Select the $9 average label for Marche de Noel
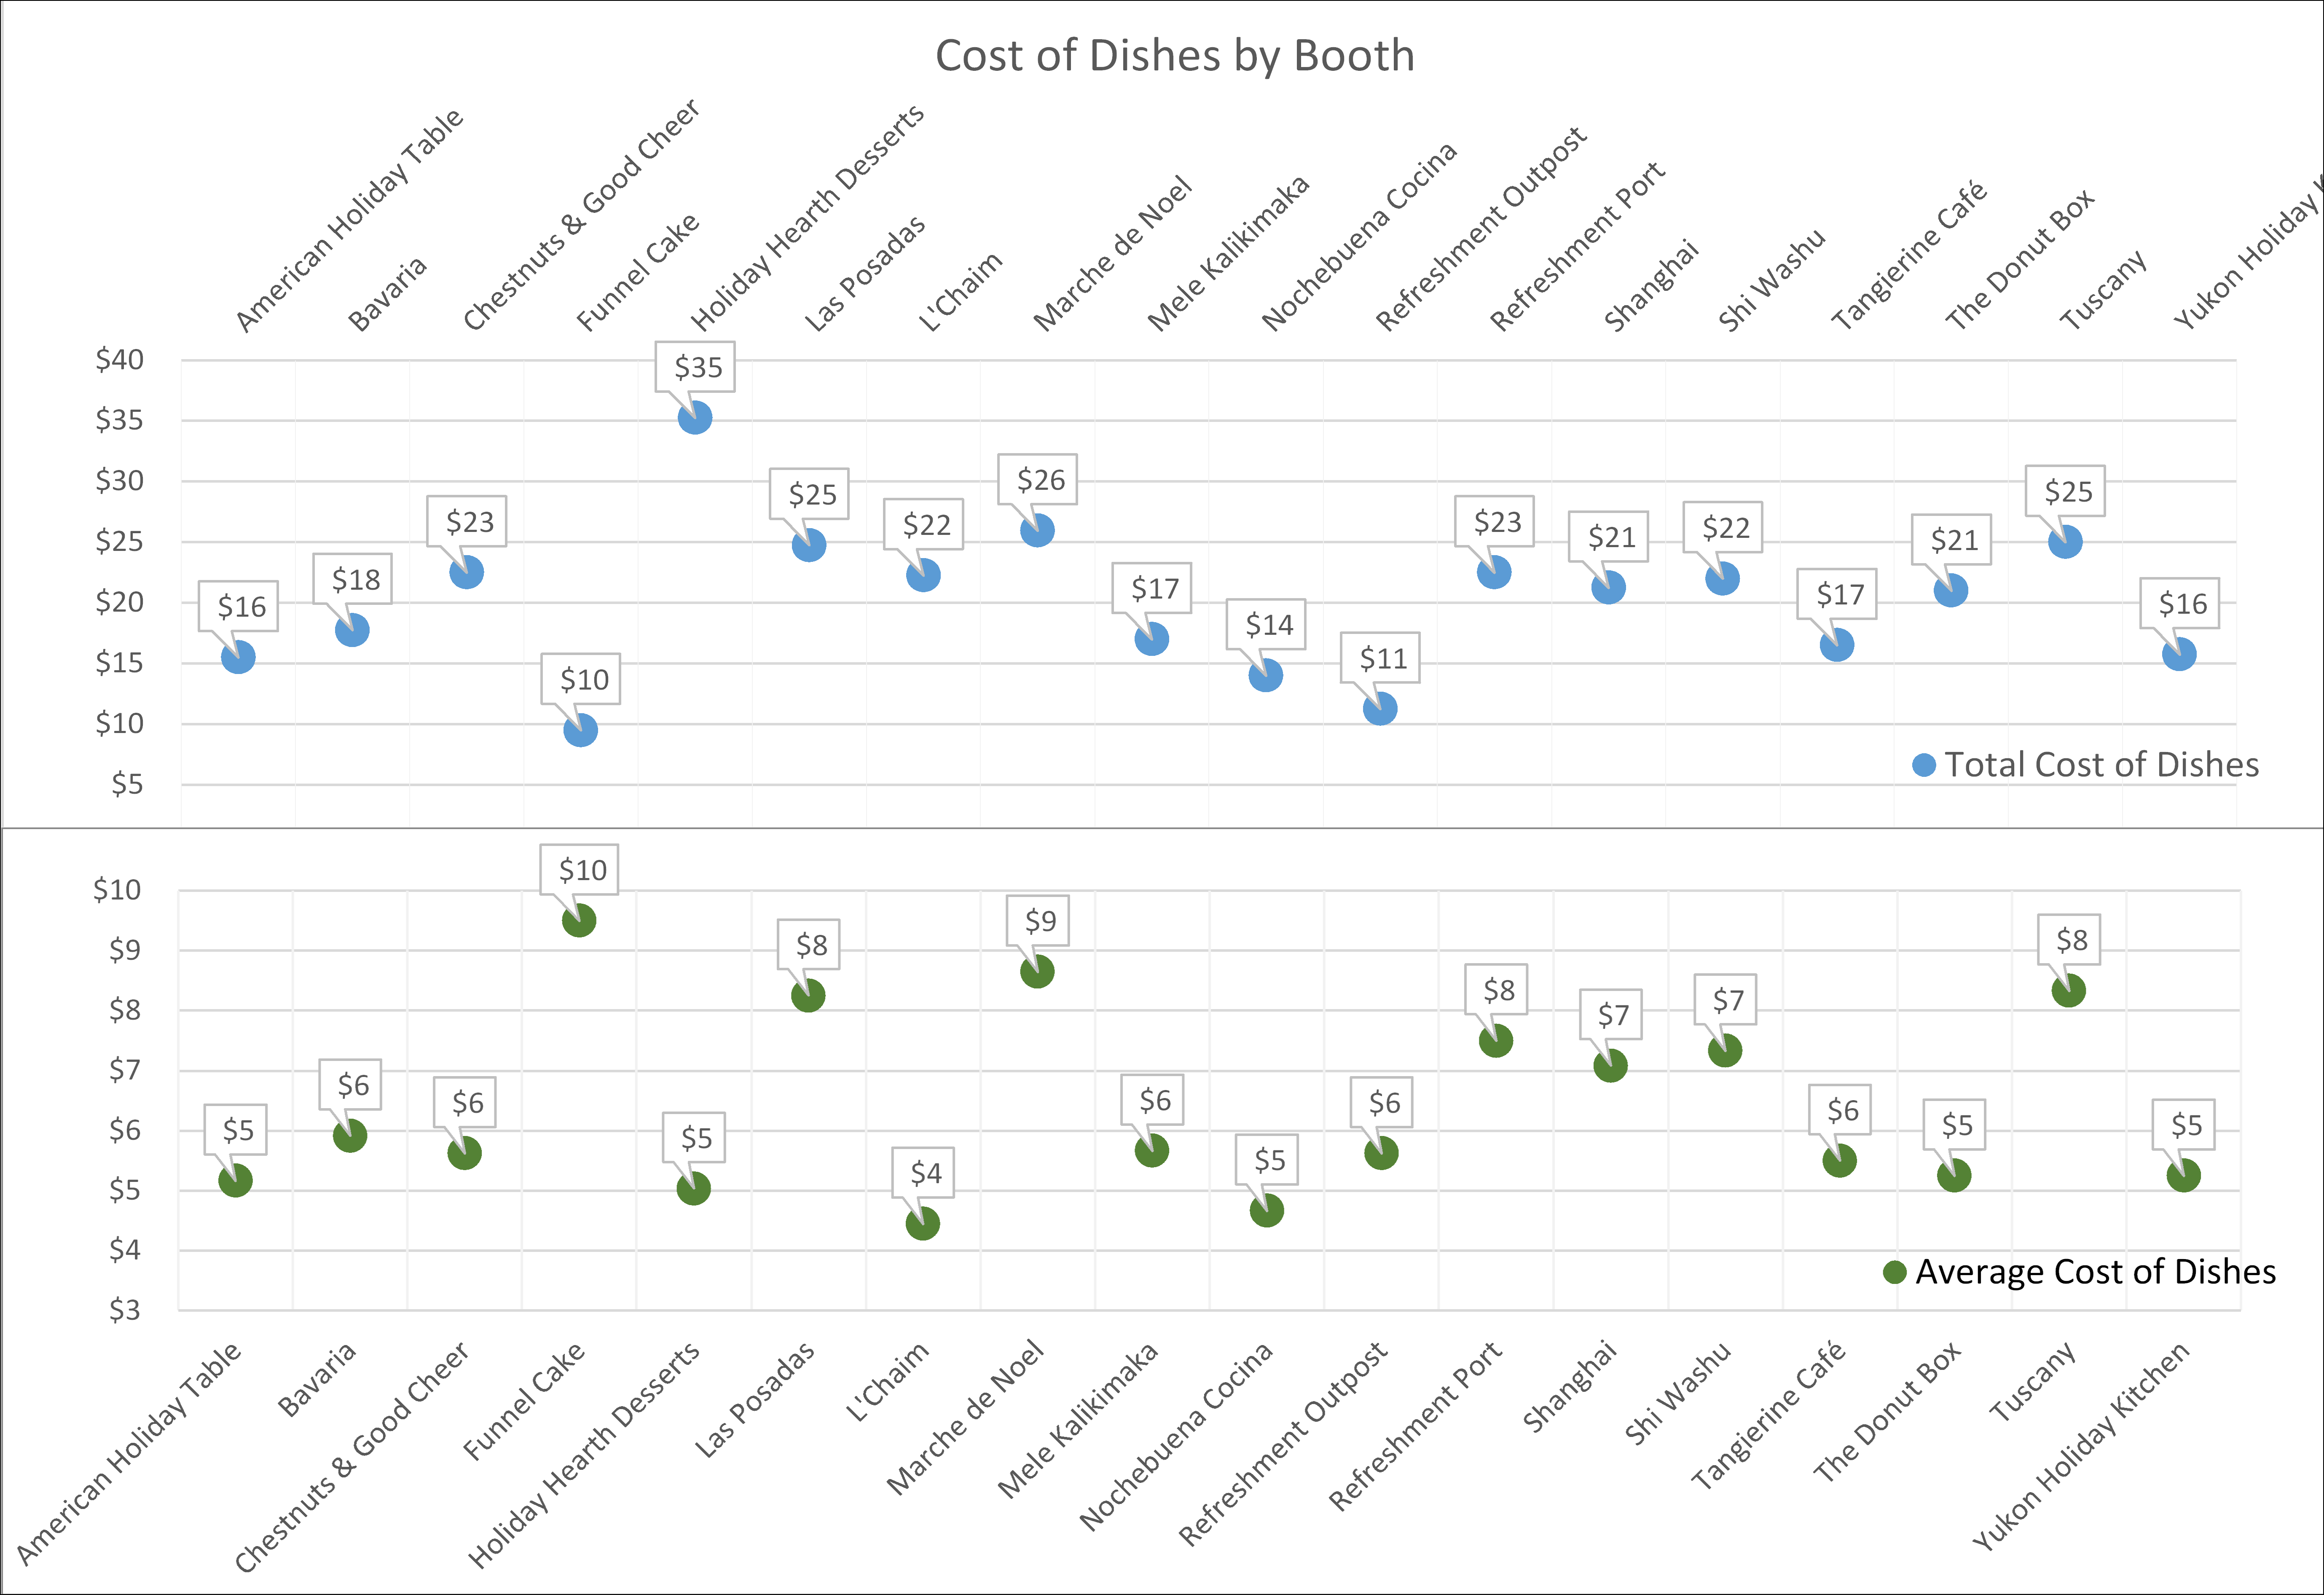Image resolution: width=2324 pixels, height=1595 pixels. 1039,920
